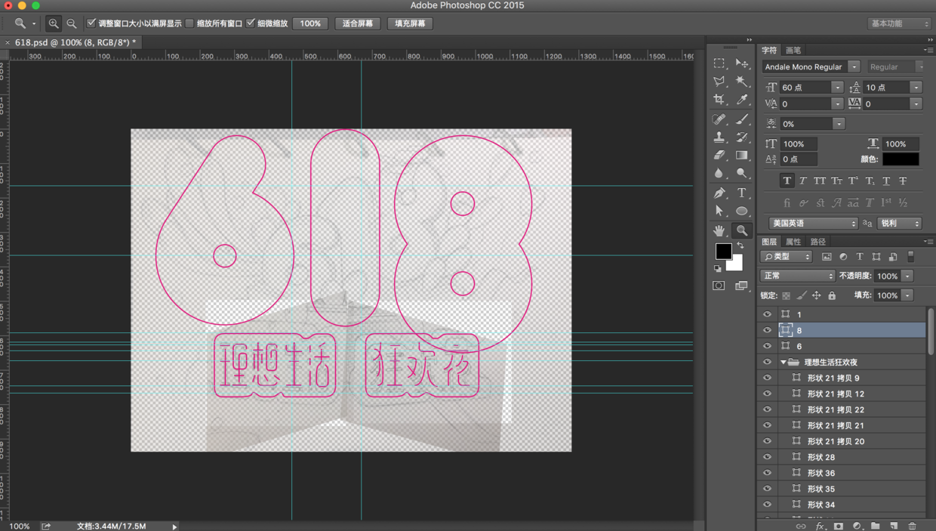Click the zoom out magnifier in options bar
The image size is (936, 531).
click(x=72, y=23)
